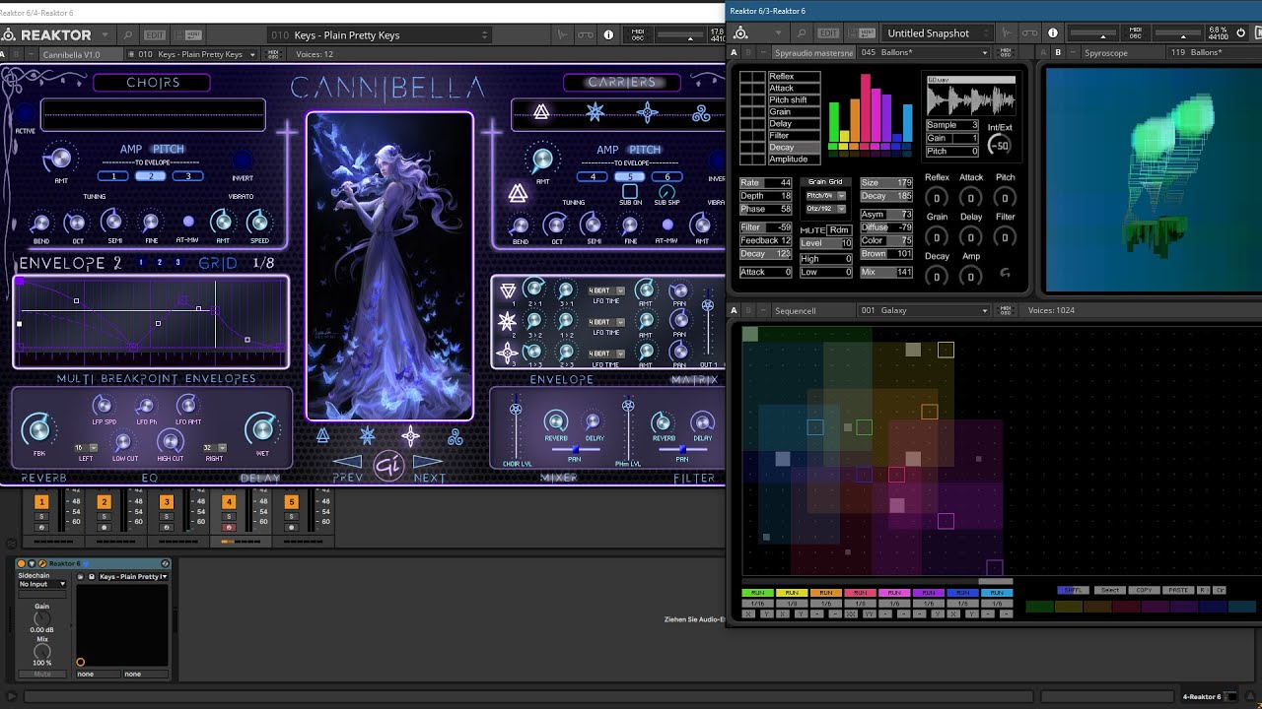Toggle the green RUN button in Sequencell
Screen dimensions: 1262x709
(x=758, y=593)
